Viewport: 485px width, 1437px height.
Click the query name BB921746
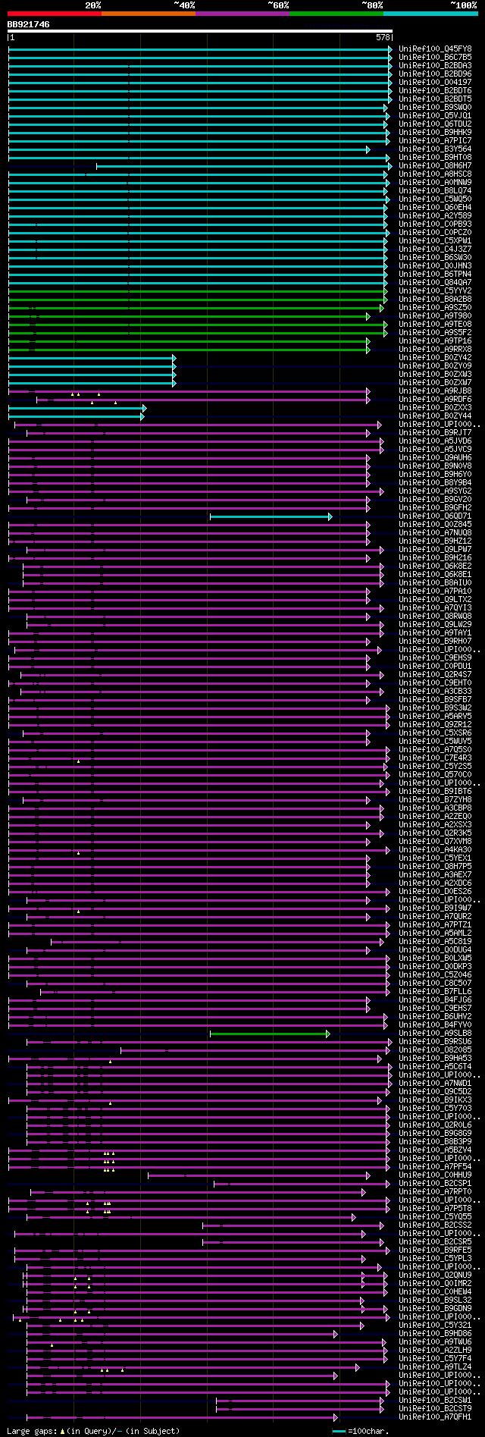pyautogui.click(x=29, y=24)
